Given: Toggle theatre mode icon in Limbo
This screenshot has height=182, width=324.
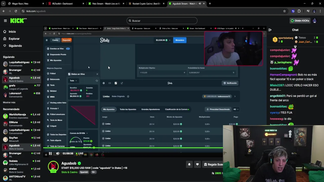Looking at the screenshot, I should click(110, 83).
